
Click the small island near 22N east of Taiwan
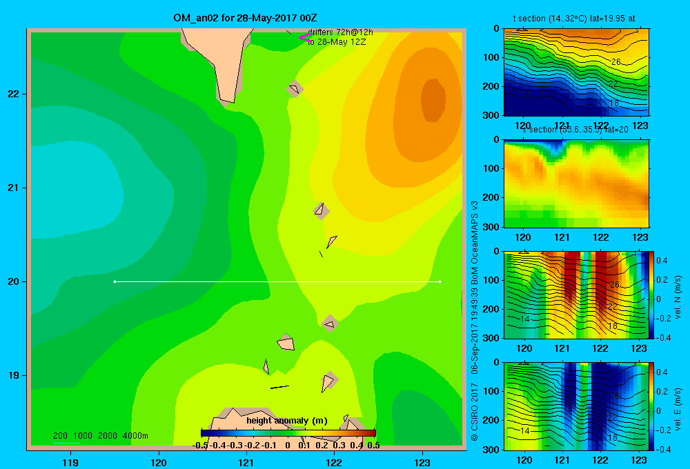(295, 89)
